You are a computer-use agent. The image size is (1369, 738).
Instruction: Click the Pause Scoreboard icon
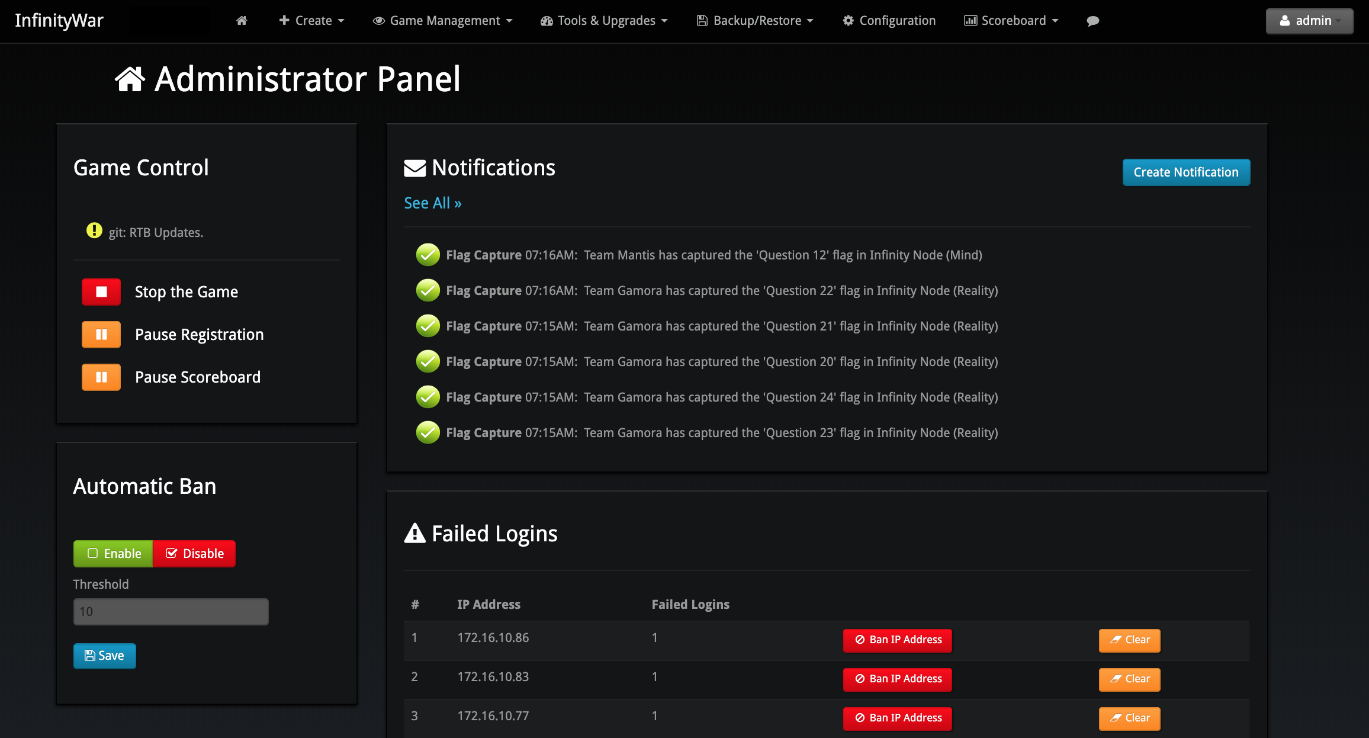pyautogui.click(x=101, y=377)
